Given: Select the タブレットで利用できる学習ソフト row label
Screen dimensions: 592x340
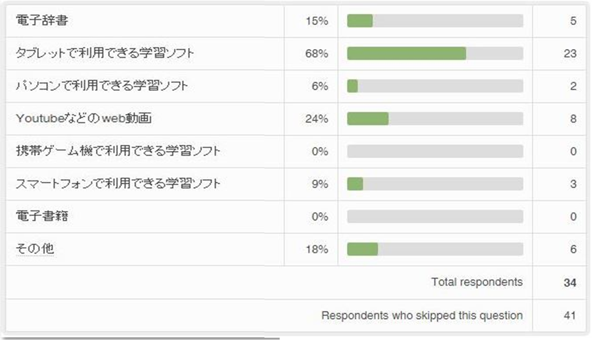Looking at the screenshot, I should coord(105,54).
